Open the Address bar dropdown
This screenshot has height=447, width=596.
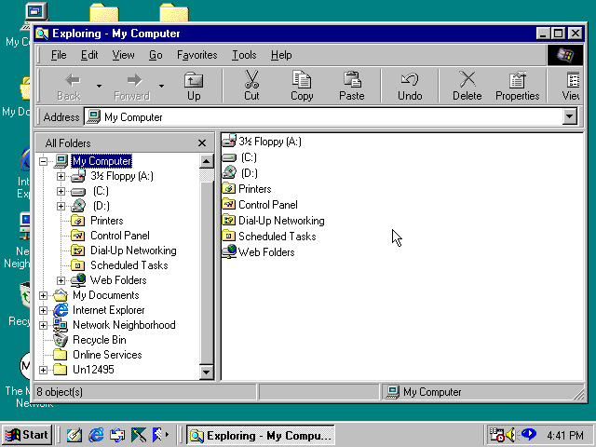569,116
